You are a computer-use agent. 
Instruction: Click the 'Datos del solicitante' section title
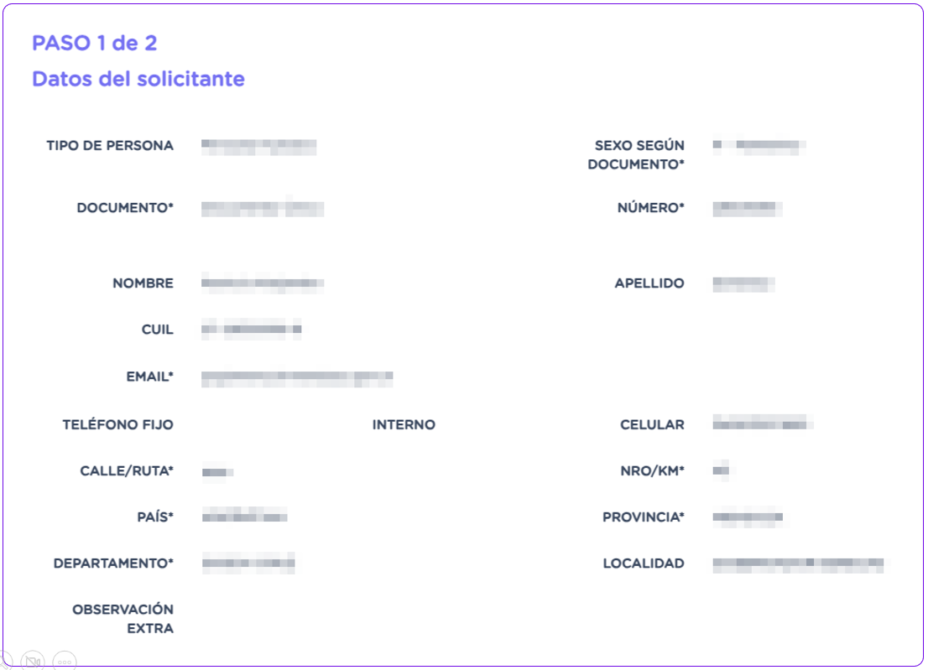click(x=138, y=79)
